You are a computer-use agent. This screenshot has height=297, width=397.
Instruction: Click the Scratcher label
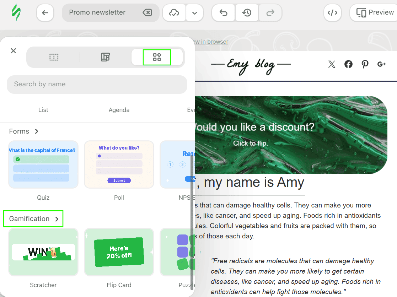tap(43, 285)
